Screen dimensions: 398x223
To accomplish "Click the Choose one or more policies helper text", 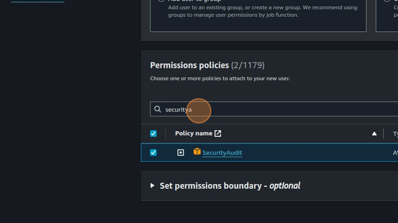I will [x=220, y=79].
